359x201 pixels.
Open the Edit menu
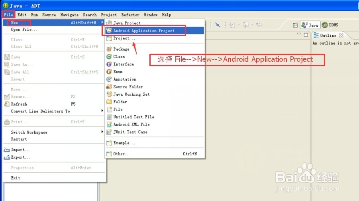(22, 15)
